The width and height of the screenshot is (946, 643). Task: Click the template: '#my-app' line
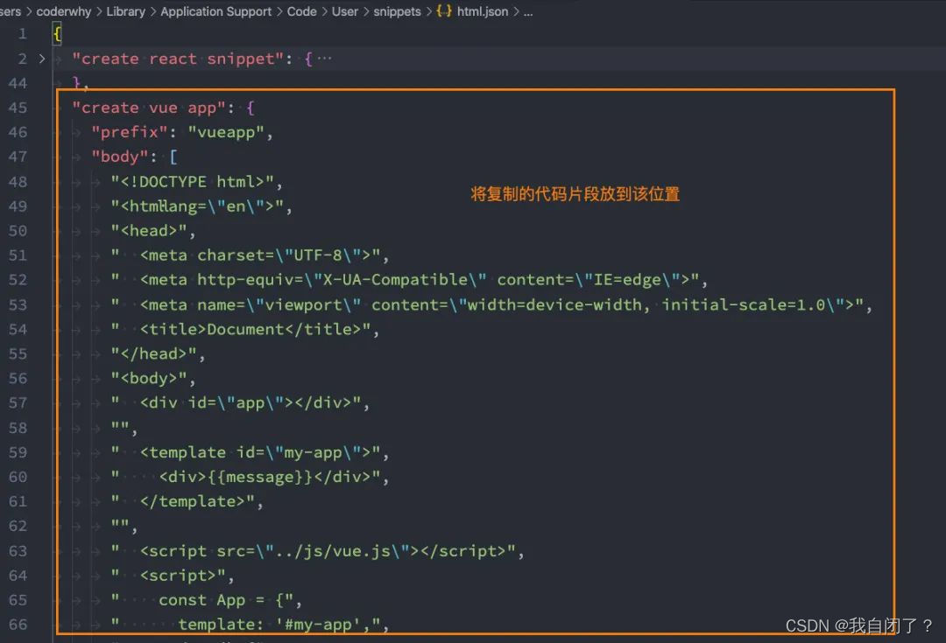(245, 625)
